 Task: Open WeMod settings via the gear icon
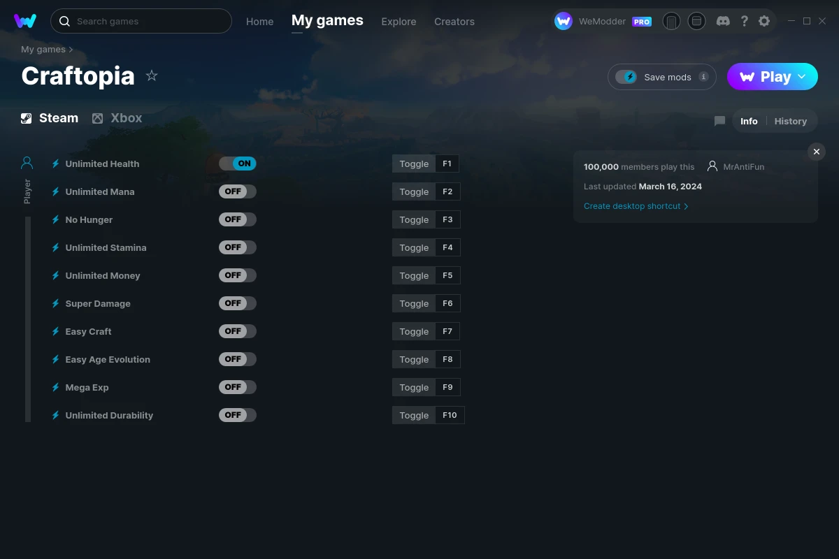764,21
